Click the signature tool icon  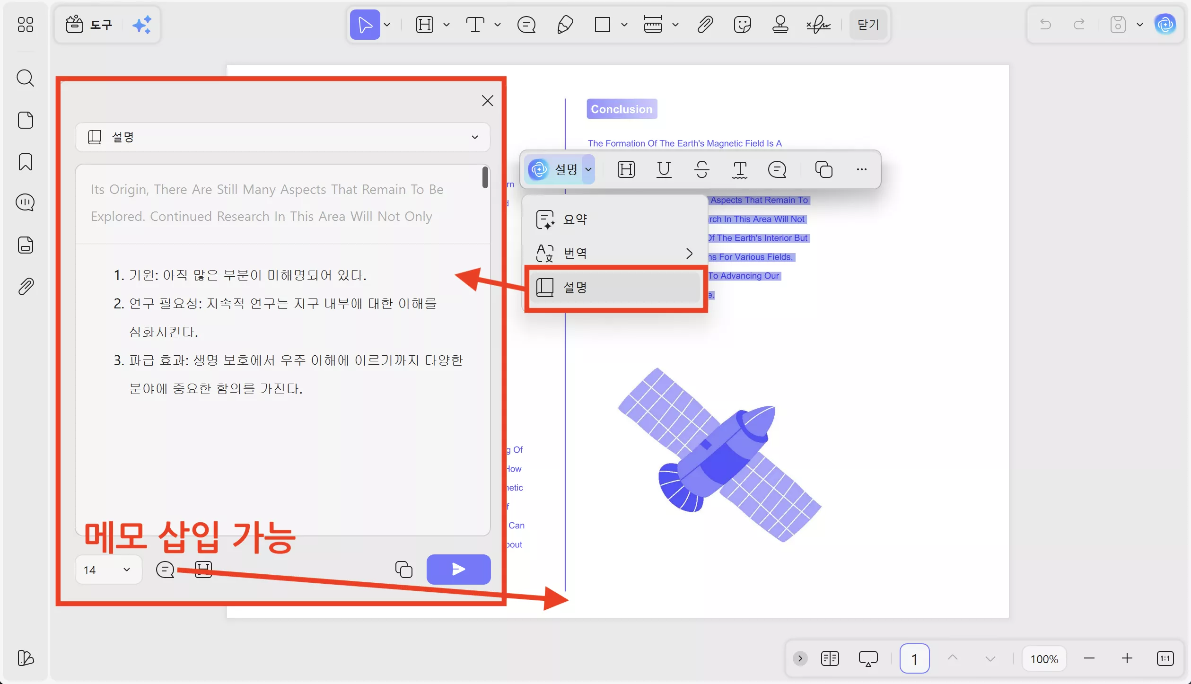pos(818,25)
